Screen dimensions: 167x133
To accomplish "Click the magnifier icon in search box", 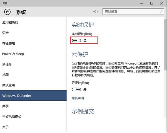I will [161, 12].
